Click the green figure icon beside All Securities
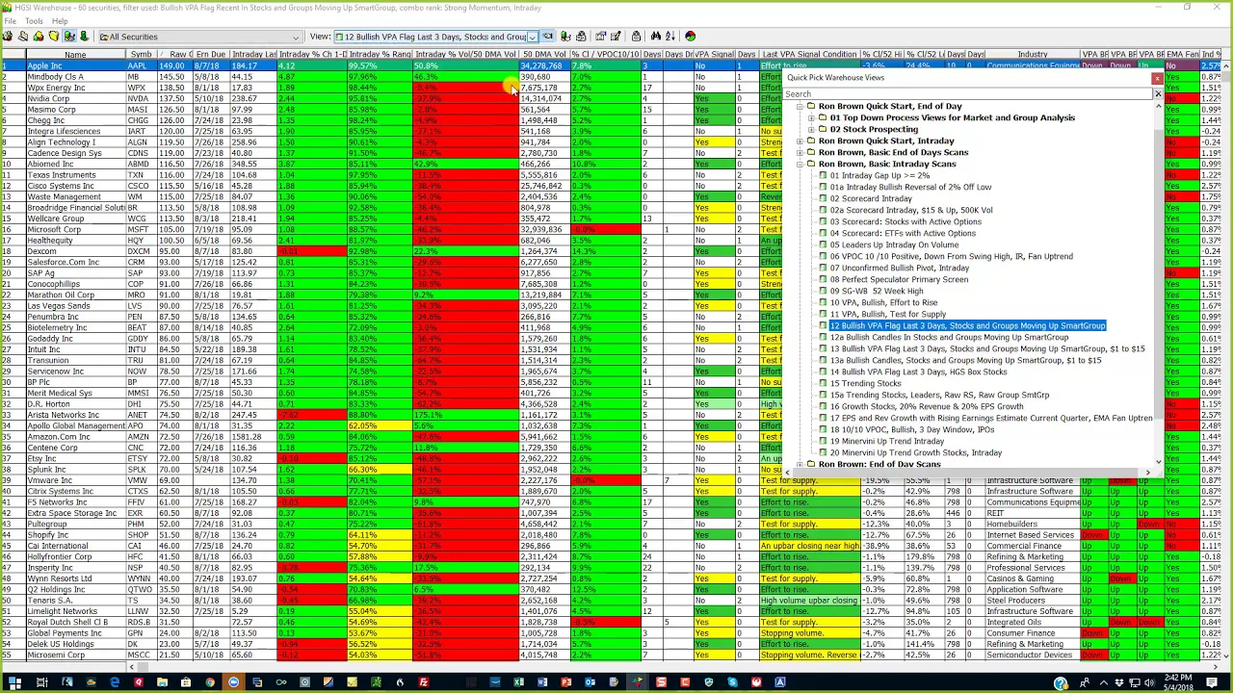This screenshot has height=693, width=1233. click(x=84, y=37)
